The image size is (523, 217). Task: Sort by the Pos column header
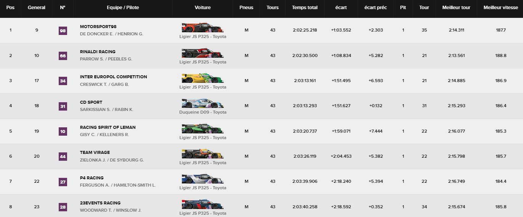point(11,8)
